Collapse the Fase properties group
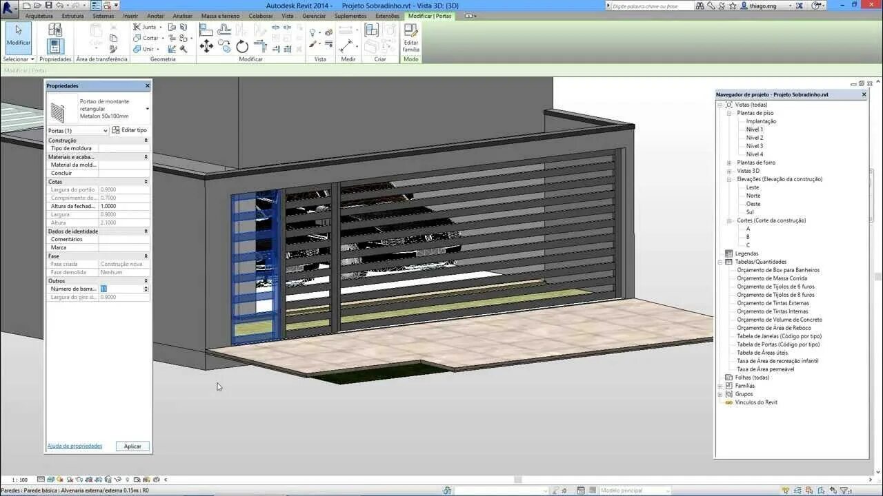The height and width of the screenshot is (496, 883). tap(146, 256)
